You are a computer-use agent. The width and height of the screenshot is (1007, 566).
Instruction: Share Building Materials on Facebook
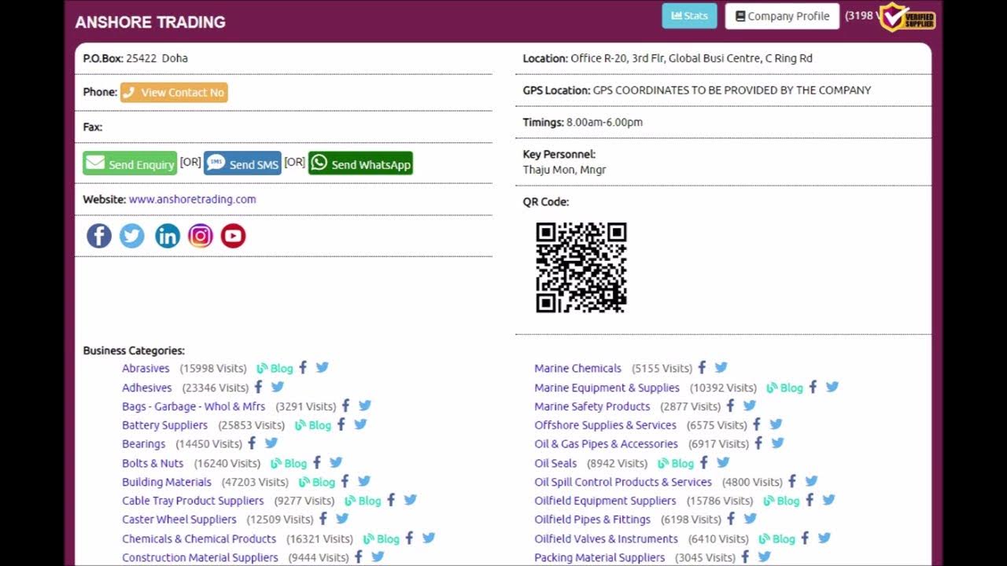click(345, 481)
